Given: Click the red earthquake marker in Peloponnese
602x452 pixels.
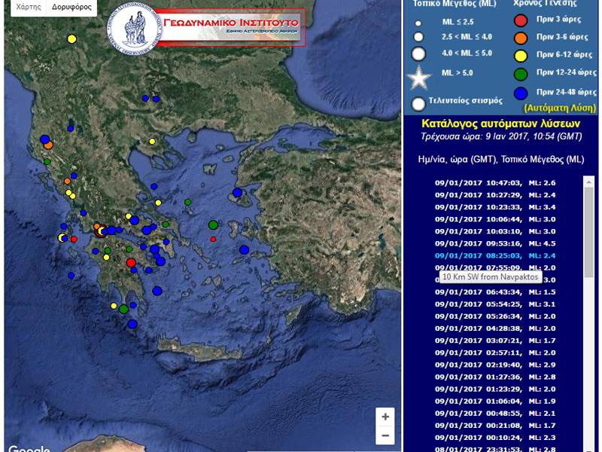Looking at the screenshot, I should 131,262.
